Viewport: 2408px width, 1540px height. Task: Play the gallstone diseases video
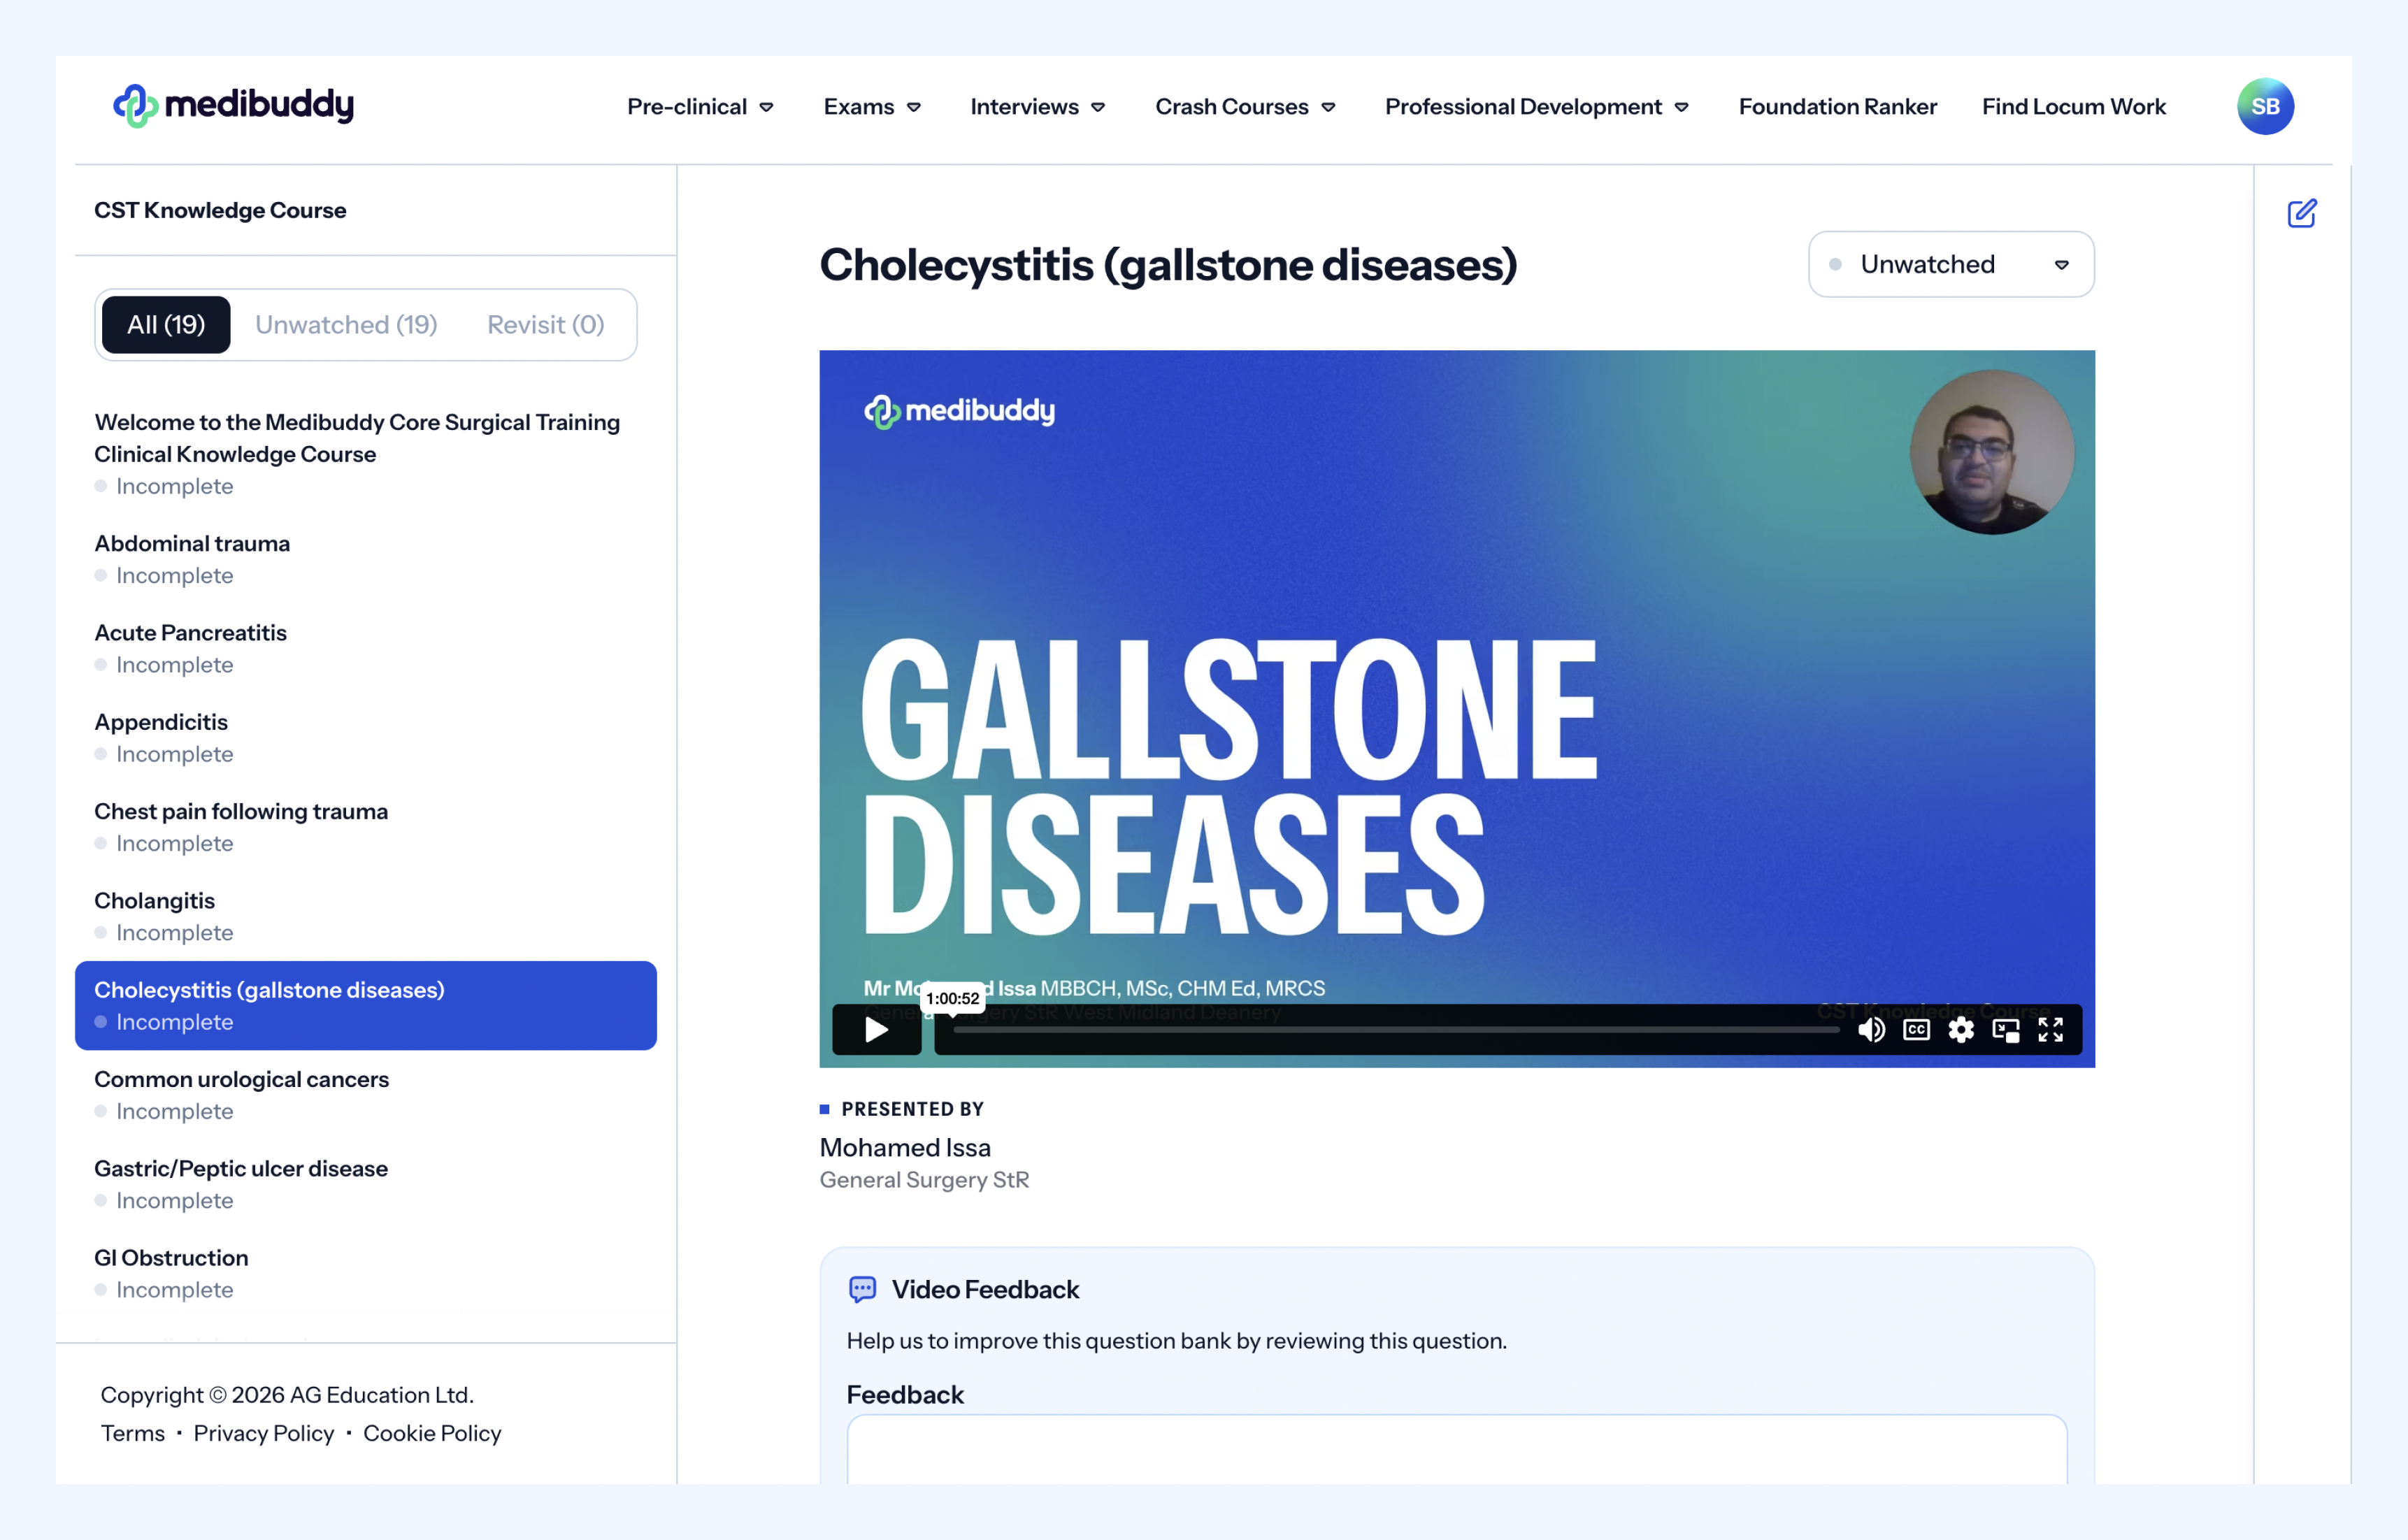(876, 1029)
